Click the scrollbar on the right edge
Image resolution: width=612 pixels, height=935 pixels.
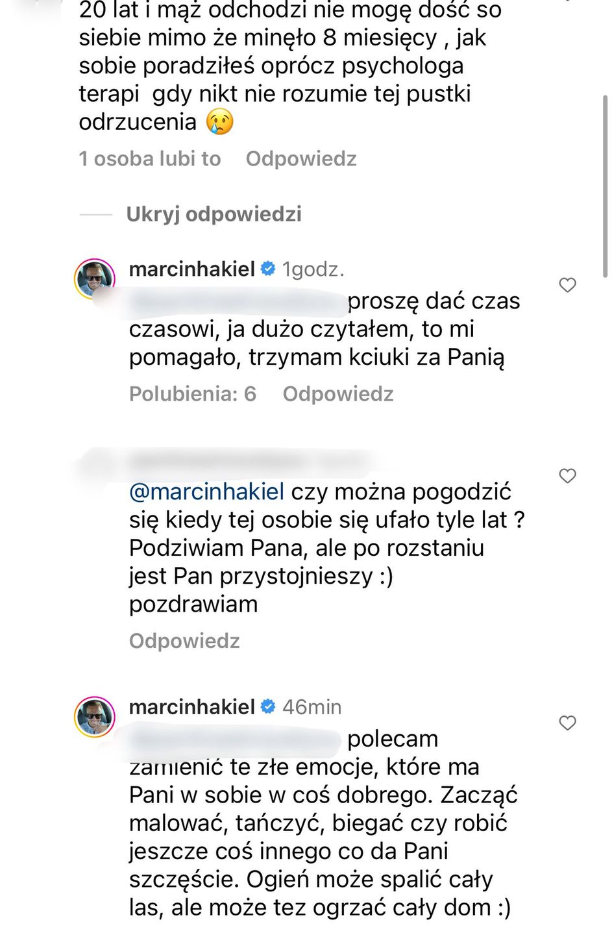point(605,187)
